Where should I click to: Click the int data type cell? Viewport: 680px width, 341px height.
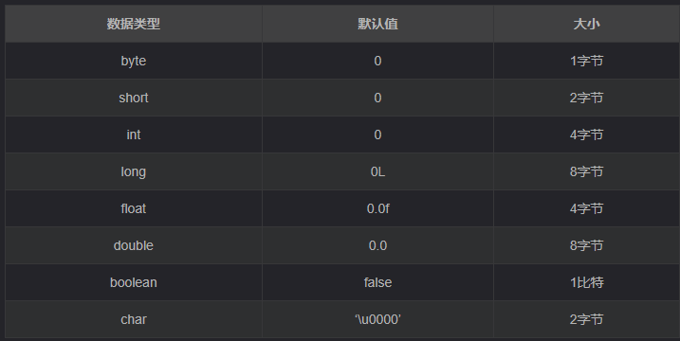(134, 135)
